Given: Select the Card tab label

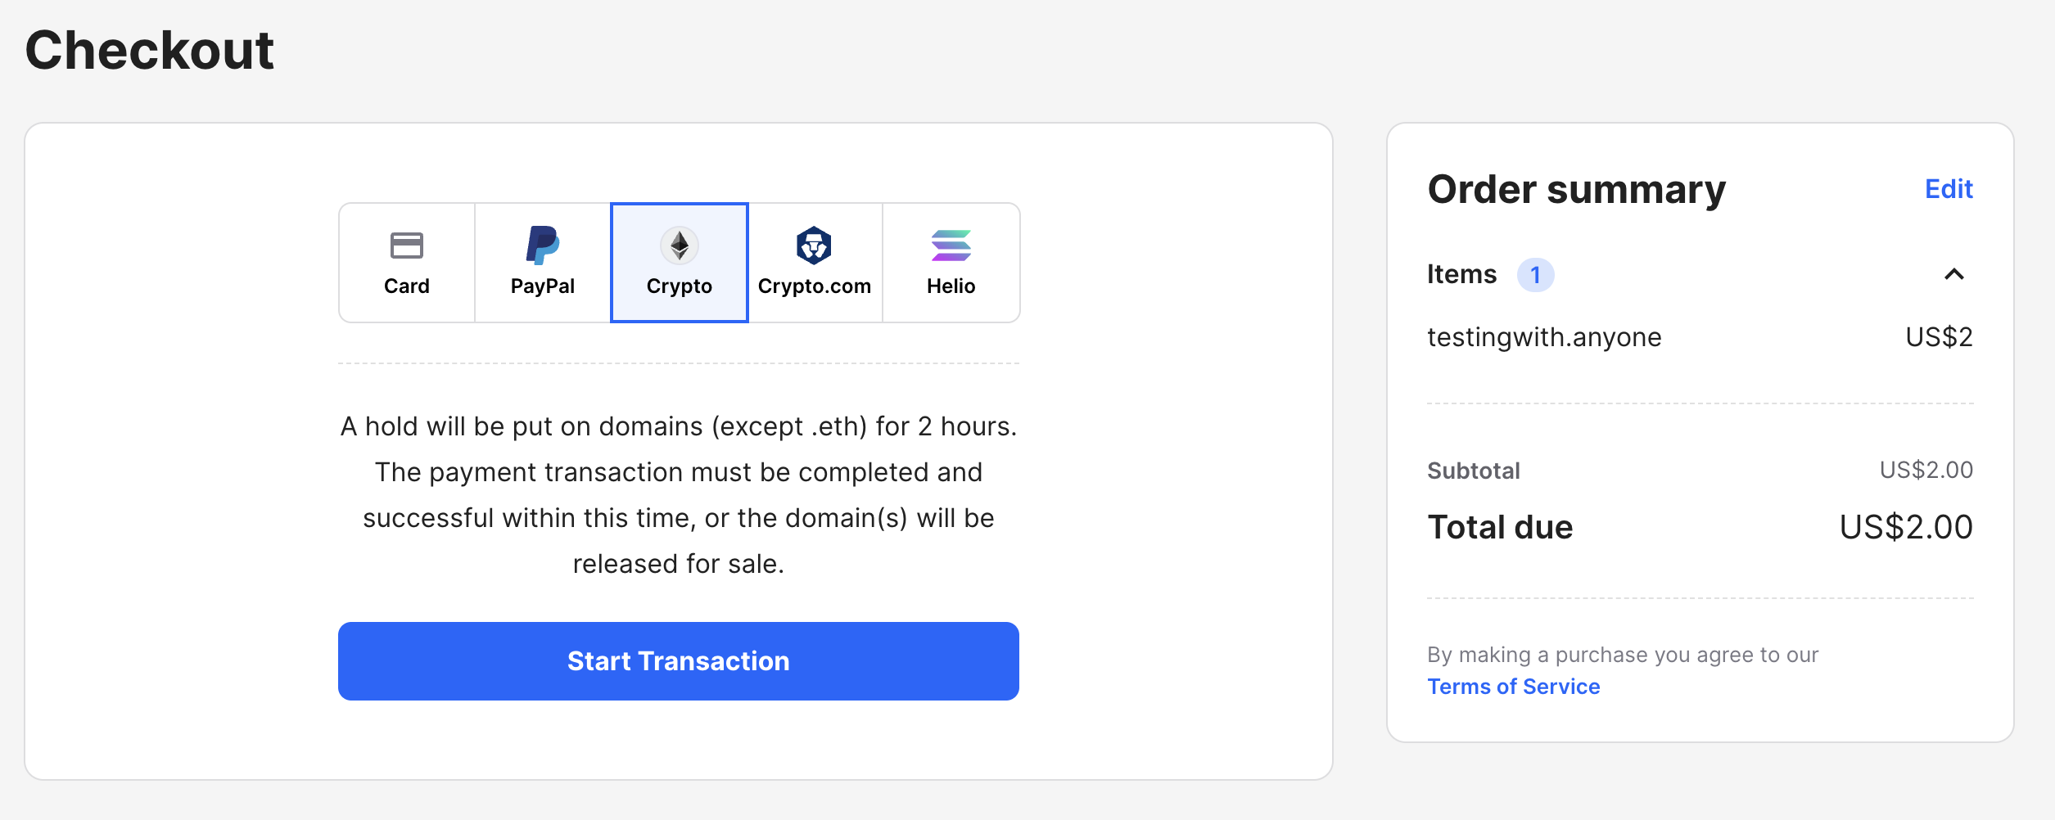Looking at the screenshot, I should pyautogui.click(x=406, y=286).
